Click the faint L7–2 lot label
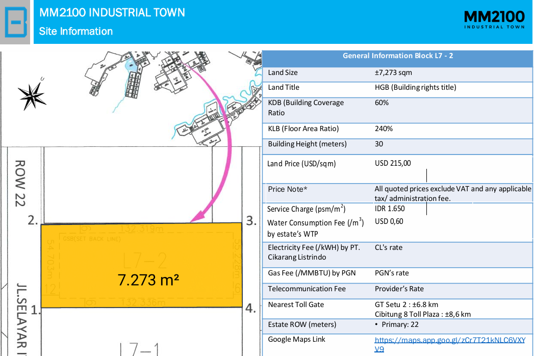Screen dimensions: 534x356 pyautogui.click(x=145, y=261)
